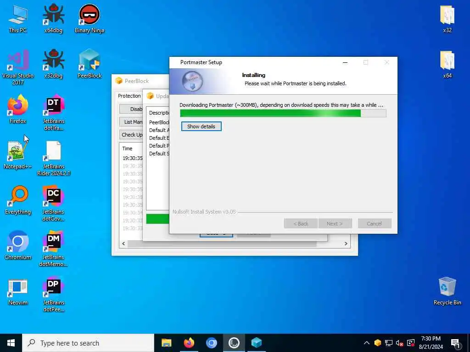Click the Next button in Portmaster Setup
470x352 pixels.
pyautogui.click(x=335, y=224)
